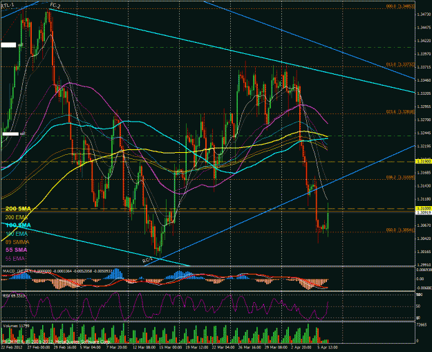Click the '2 Apr 20:00' time axis label
The width and height of the screenshot is (432, 352).
(302, 347)
